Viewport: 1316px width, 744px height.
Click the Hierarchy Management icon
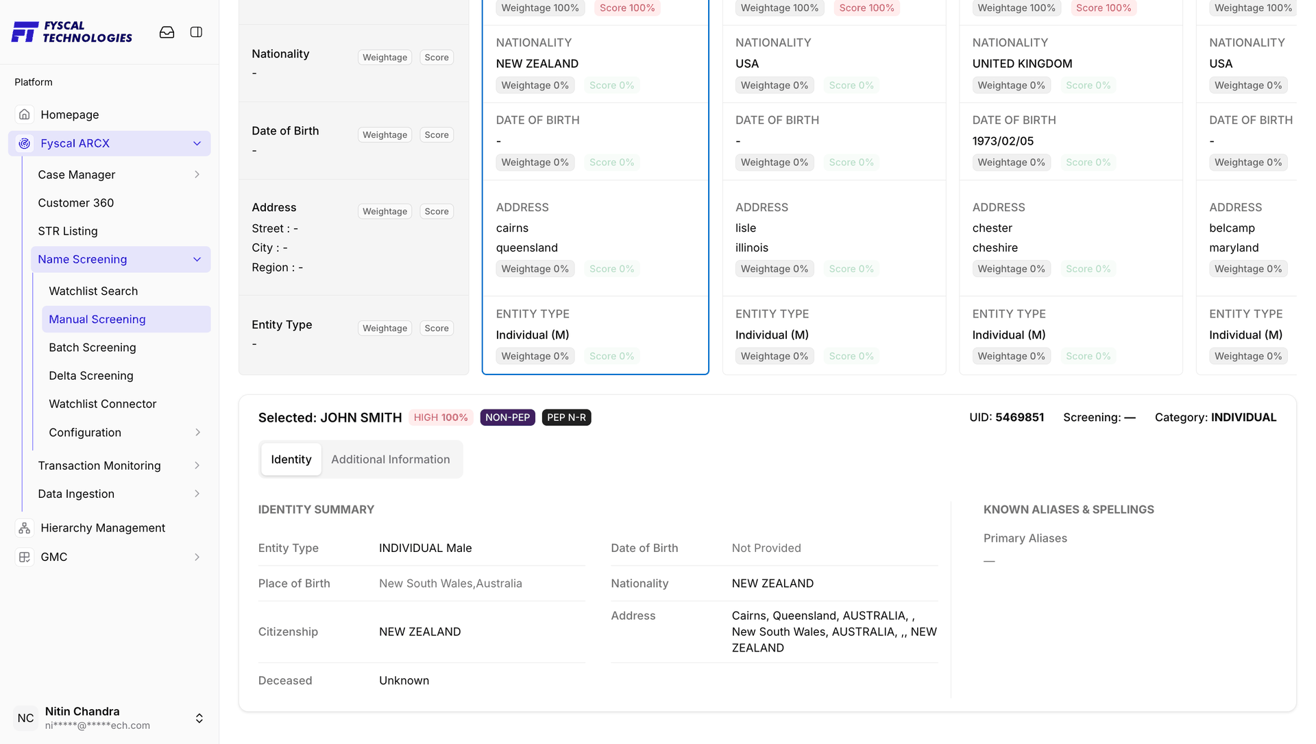[25, 528]
